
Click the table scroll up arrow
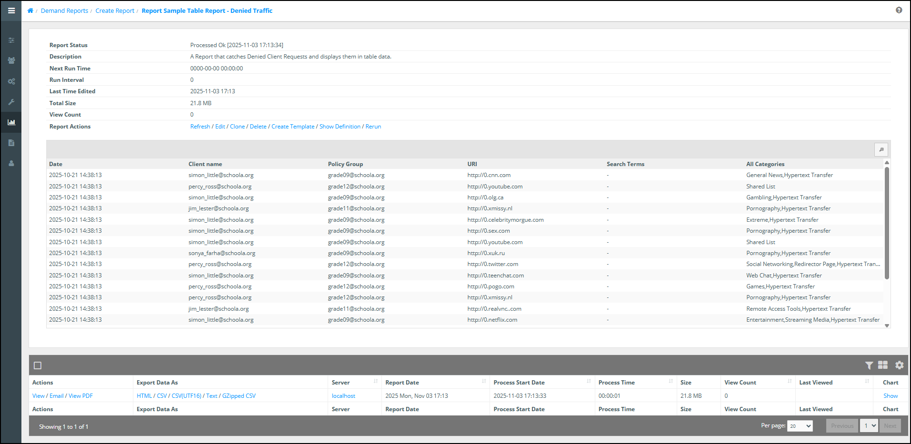(887, 163)
